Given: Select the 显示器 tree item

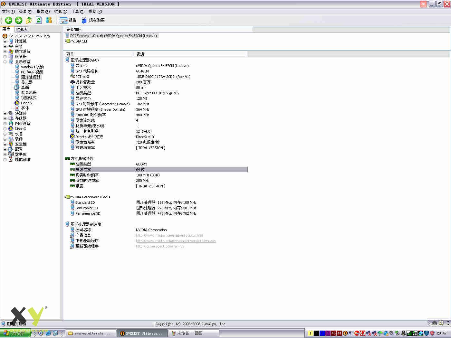Looking at the screenshot, I should click(x=27, y=82).
